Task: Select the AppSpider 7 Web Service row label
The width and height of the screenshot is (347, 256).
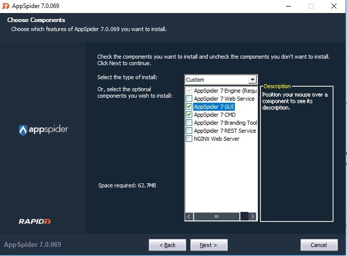Action: tap(224, 99)
